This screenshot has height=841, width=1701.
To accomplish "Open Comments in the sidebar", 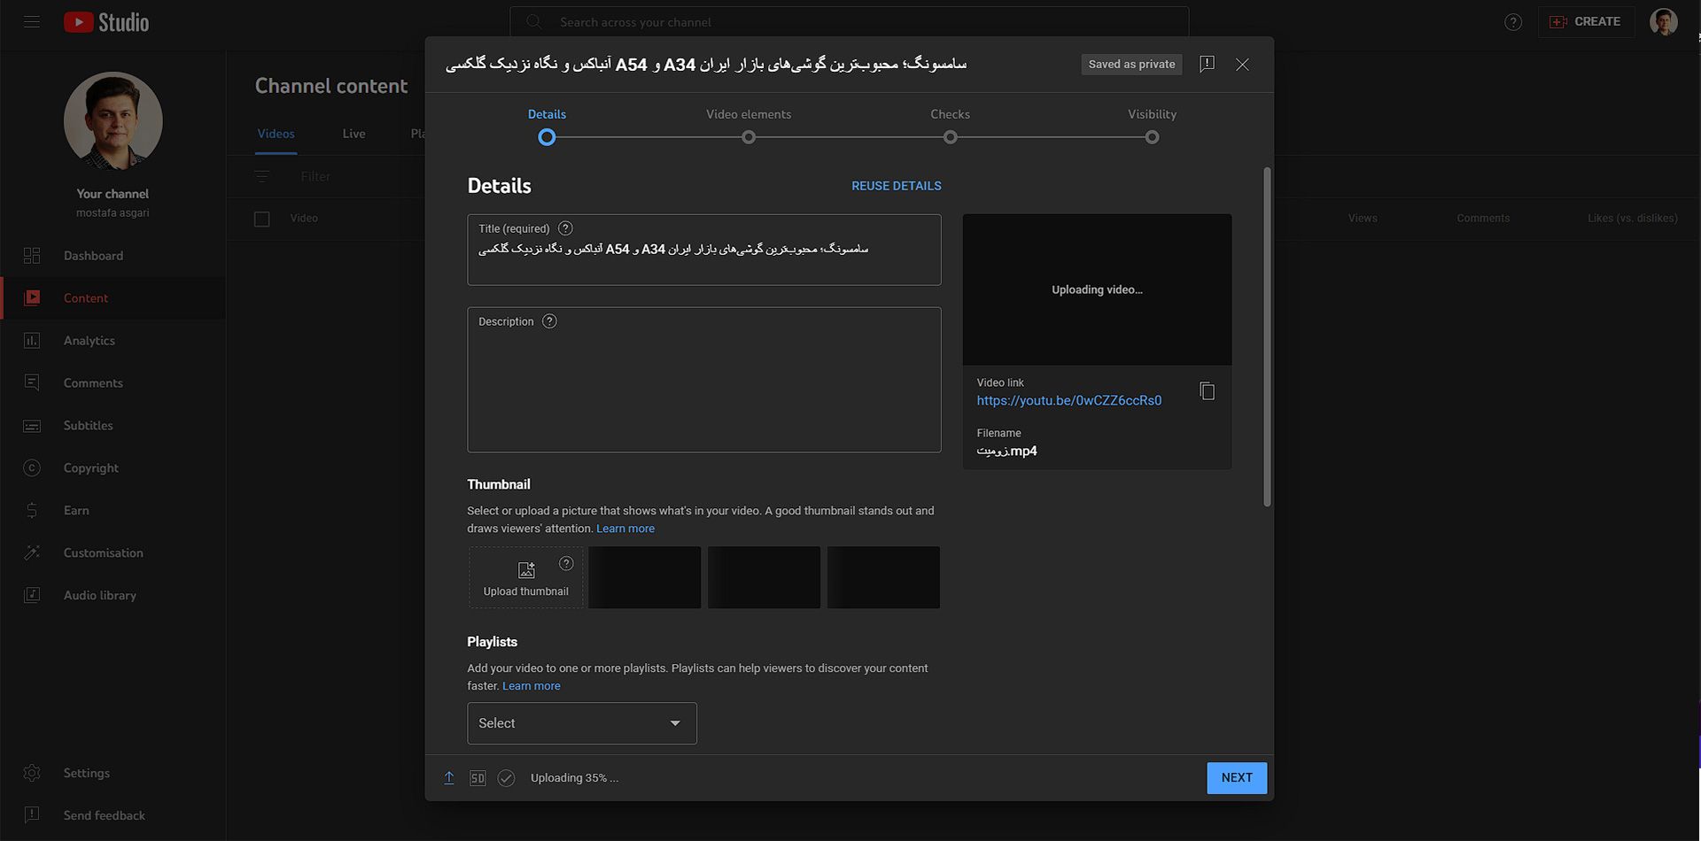I will pos(113,383).
